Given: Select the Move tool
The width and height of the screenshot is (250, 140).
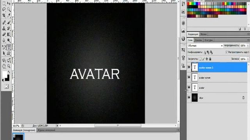Looking at the screenshot, I should [9, 3].
